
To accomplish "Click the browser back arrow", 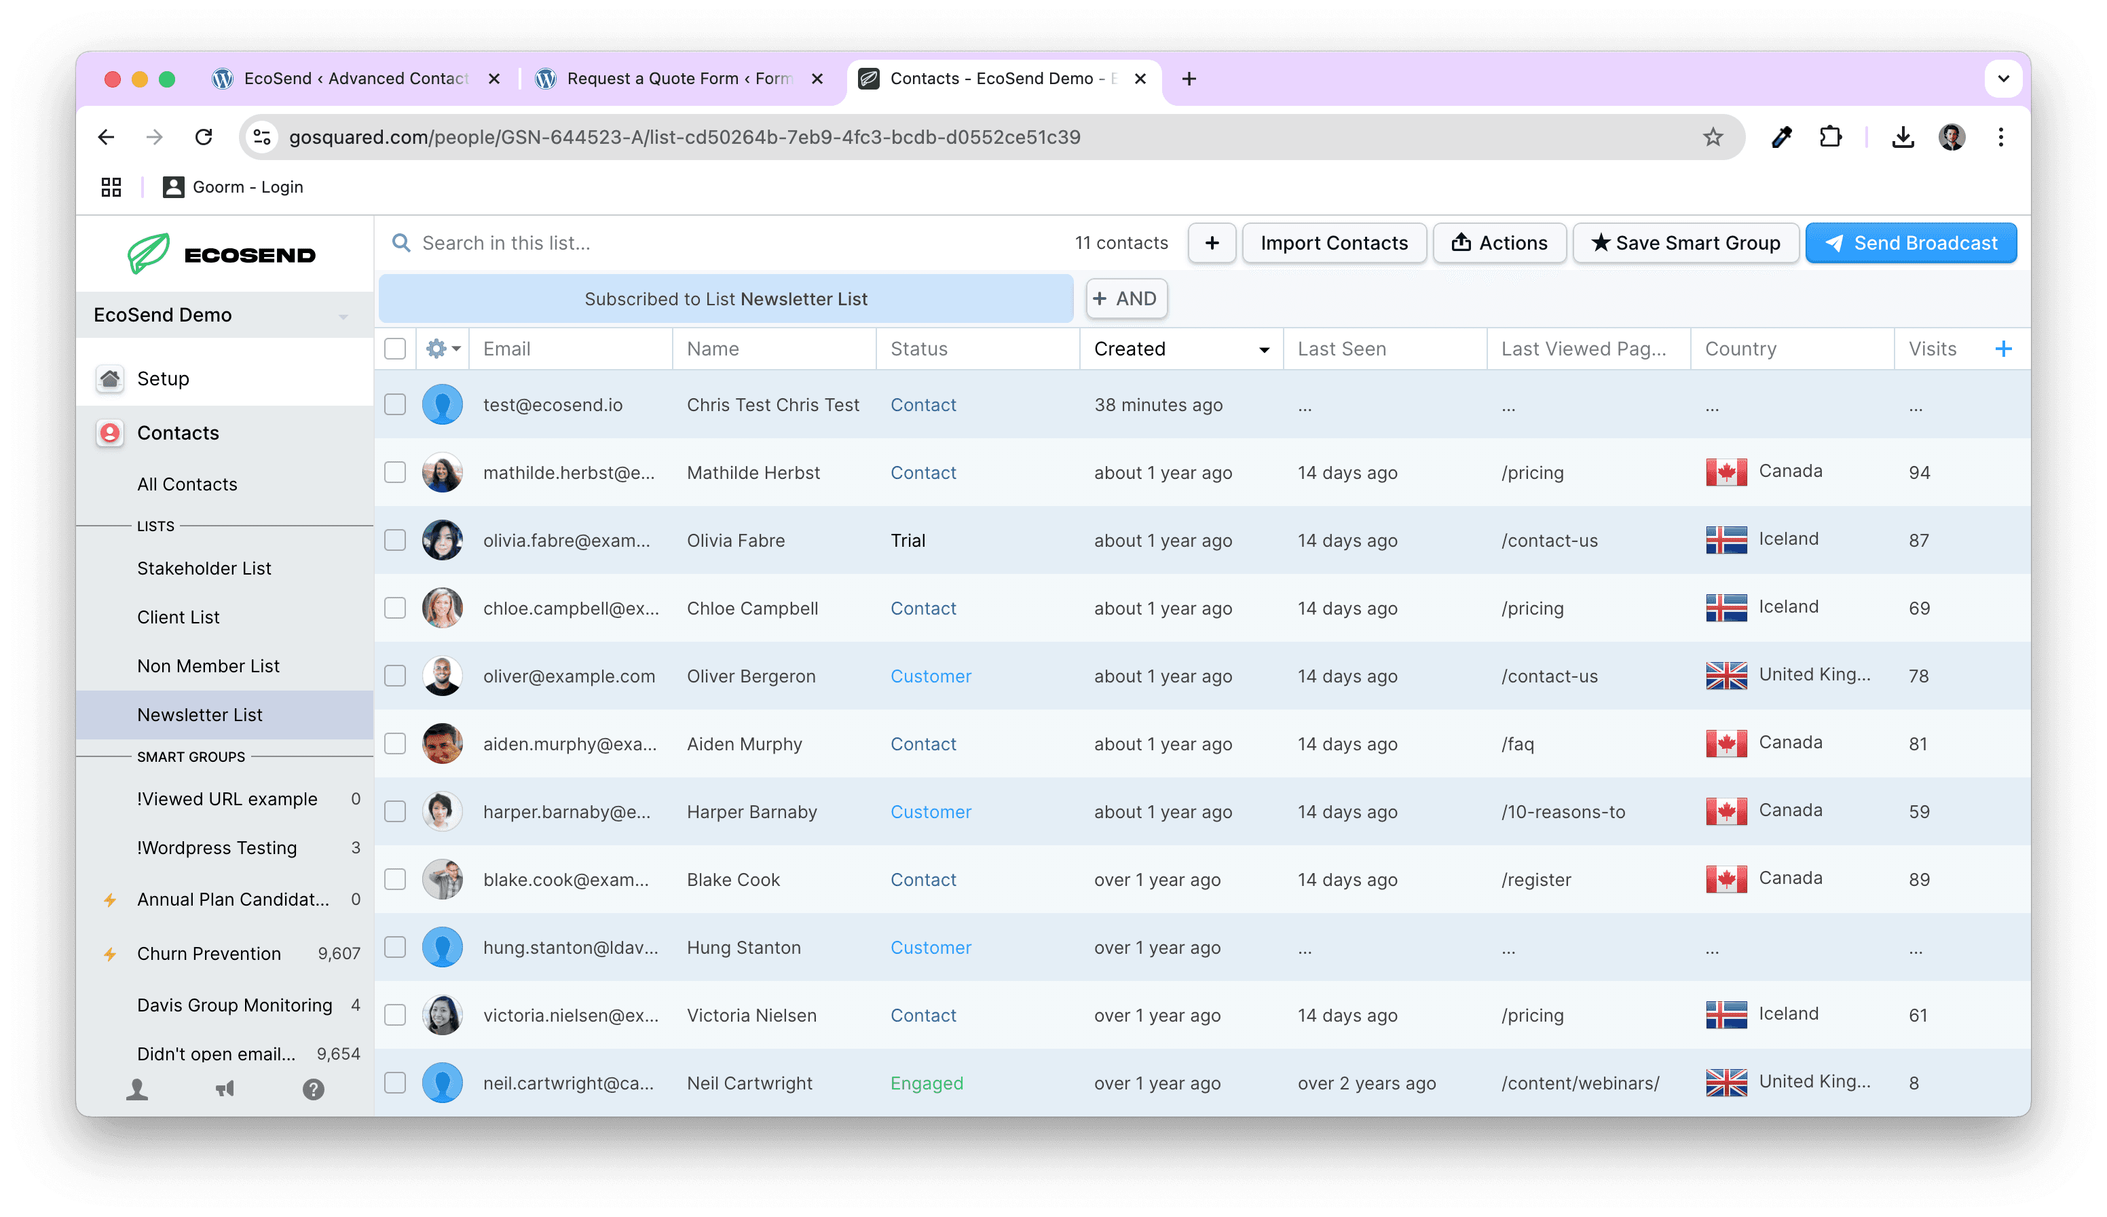I will pos(106,137).
